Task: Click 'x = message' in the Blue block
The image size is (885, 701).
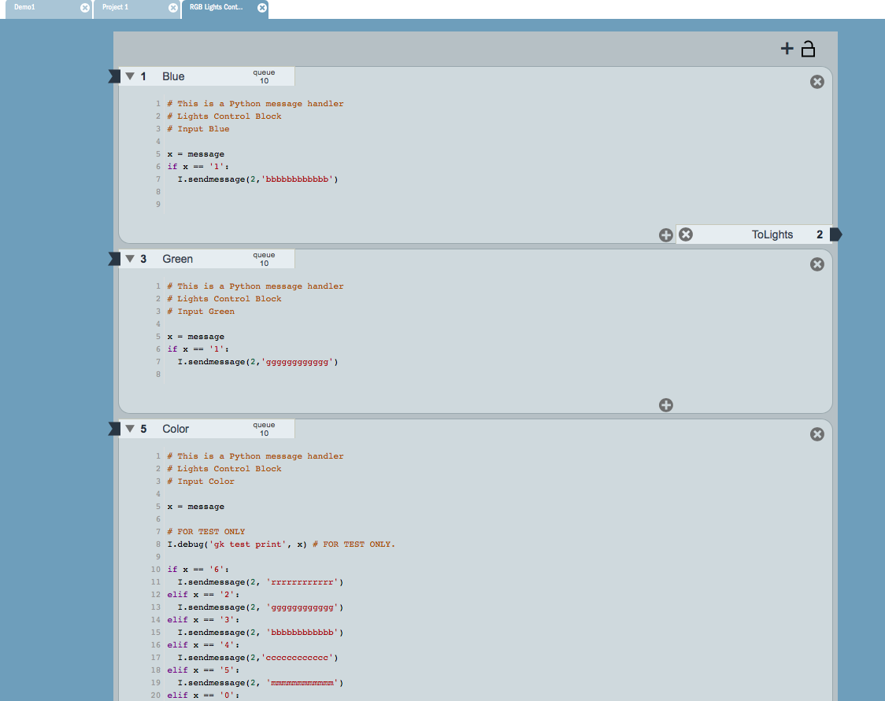Action: [x=196, y=154]
